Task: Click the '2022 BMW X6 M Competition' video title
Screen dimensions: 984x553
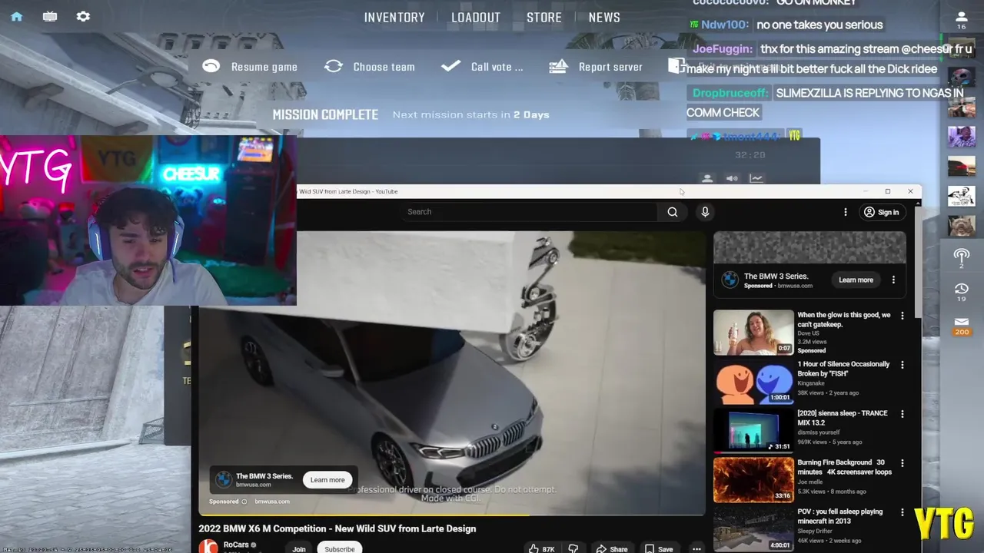Action: click(337, 528)
